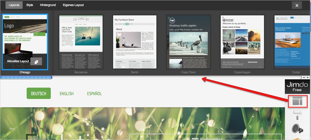311x140 pixels.
Task: Click the scroll left arrow button
Action: (304, 77)
